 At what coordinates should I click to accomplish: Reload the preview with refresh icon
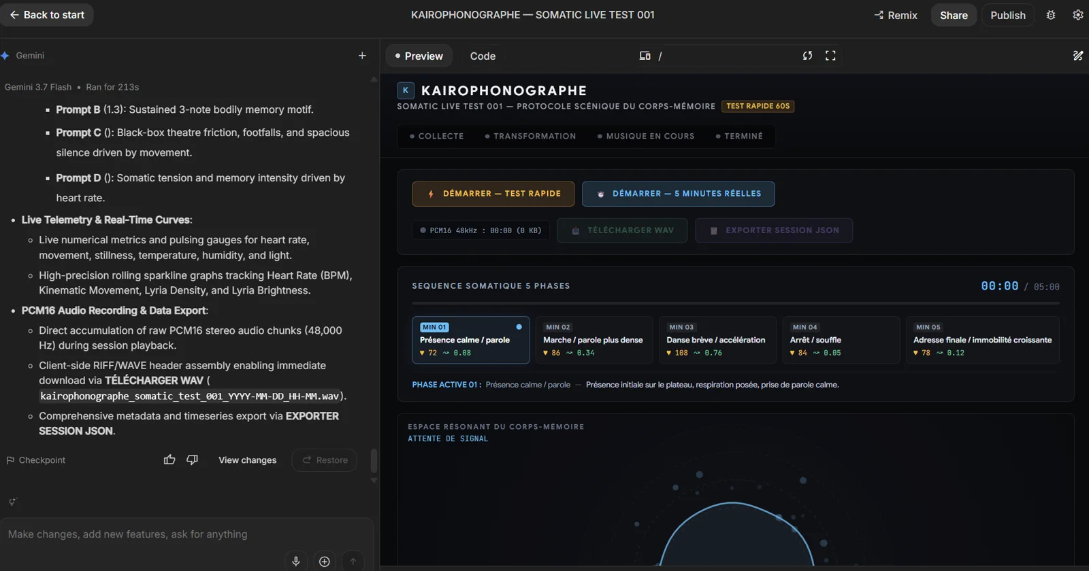pyautogui.click(x=807, y=56)
